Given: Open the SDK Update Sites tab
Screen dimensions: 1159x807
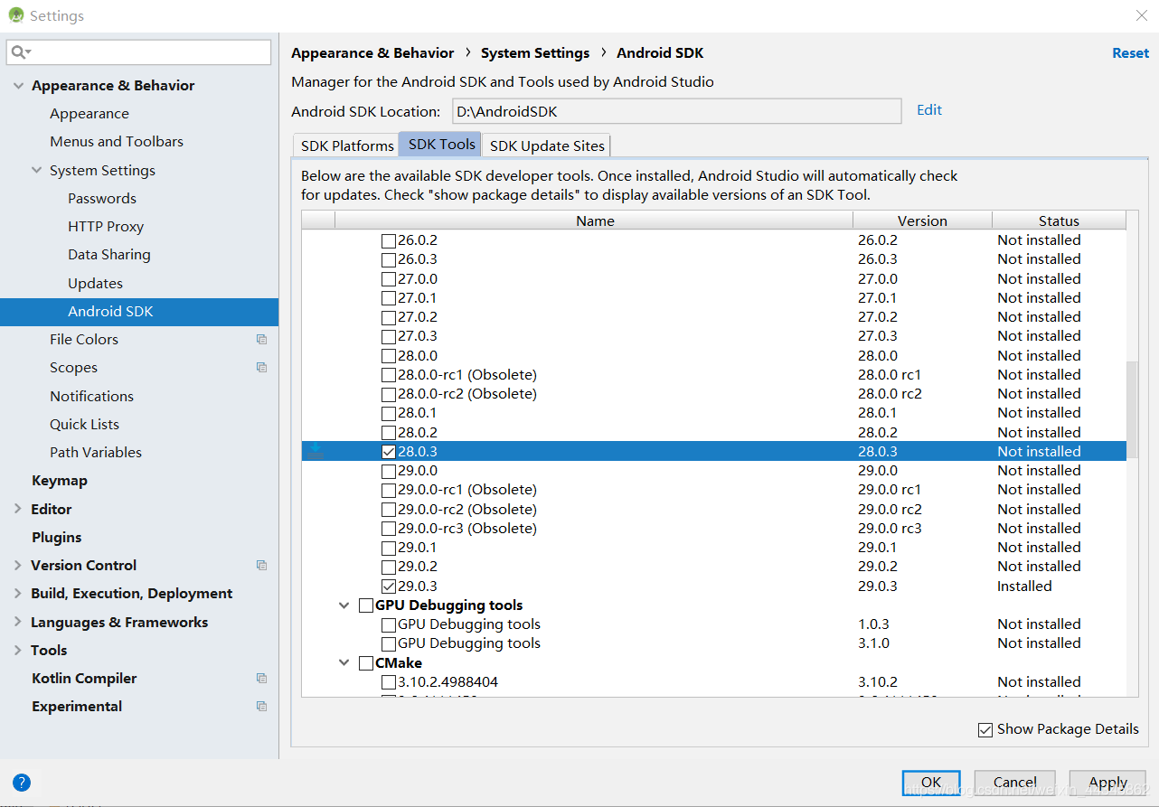Looking at the screenshot, I should (x=548, y=145).
